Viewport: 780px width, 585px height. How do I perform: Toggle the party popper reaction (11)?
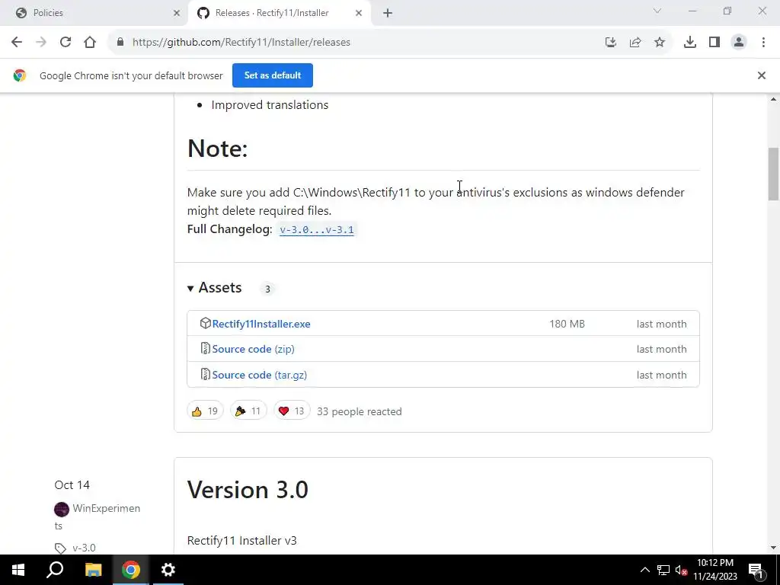[x=248, y=411]
